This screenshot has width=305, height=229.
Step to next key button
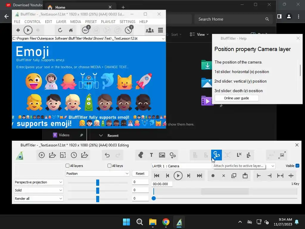pyautogui.click(x=189, y=176)
